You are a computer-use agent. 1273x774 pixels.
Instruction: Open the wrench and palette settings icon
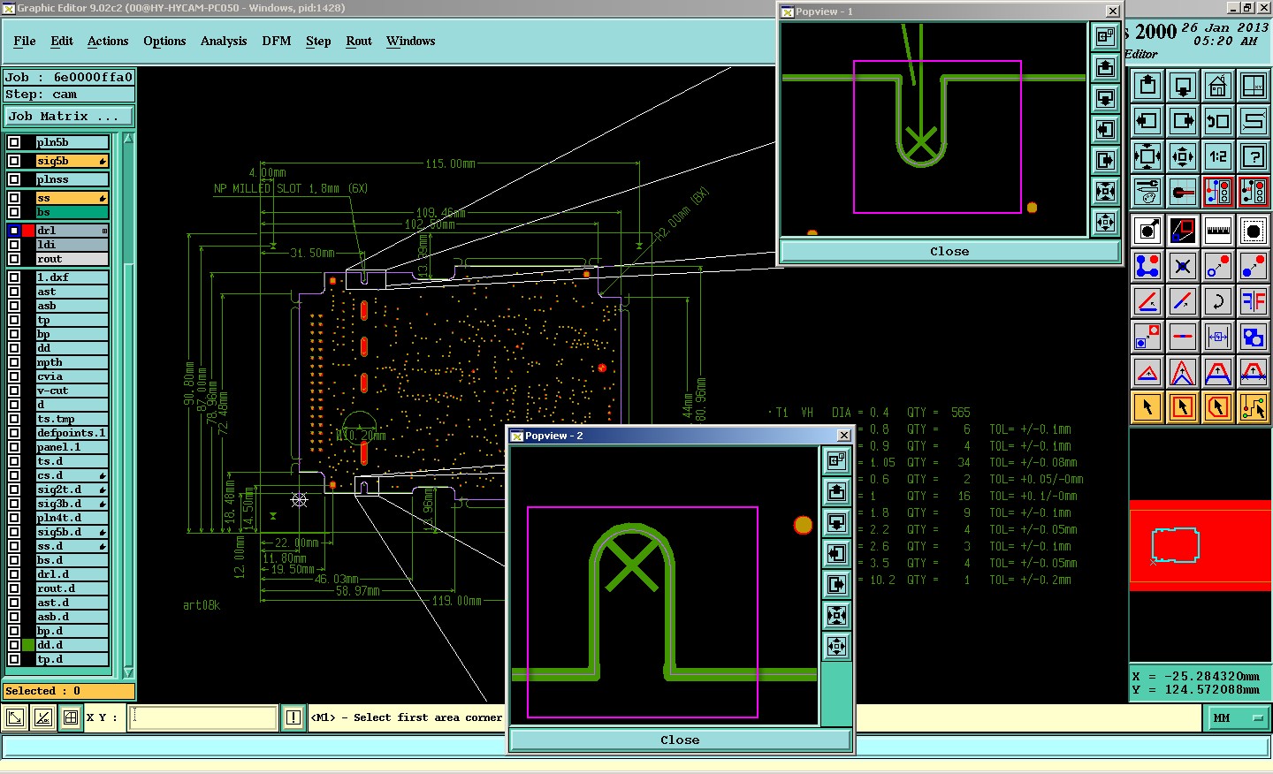pyautogui.click(x=1147, y=192)
